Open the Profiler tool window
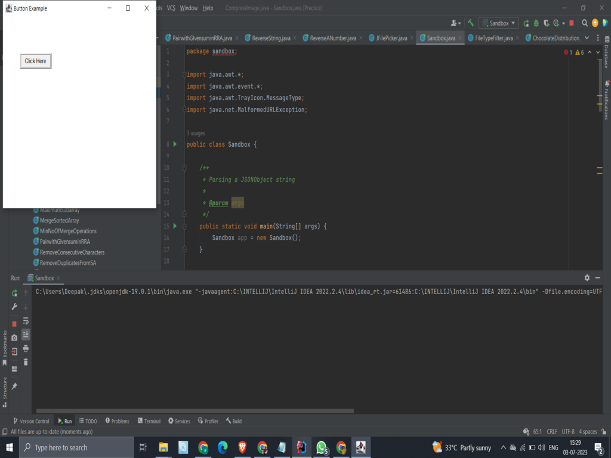611x458 pixels. pos(208,421)
